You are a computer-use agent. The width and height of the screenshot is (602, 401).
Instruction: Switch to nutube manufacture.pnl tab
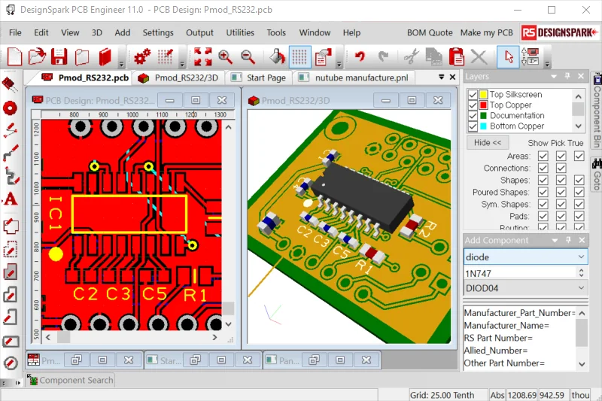pyautogui.click(x=354, y=78)
